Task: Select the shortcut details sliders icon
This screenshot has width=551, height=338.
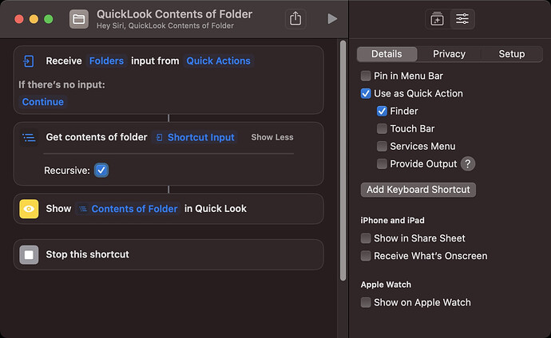Action: pos(462,19)
